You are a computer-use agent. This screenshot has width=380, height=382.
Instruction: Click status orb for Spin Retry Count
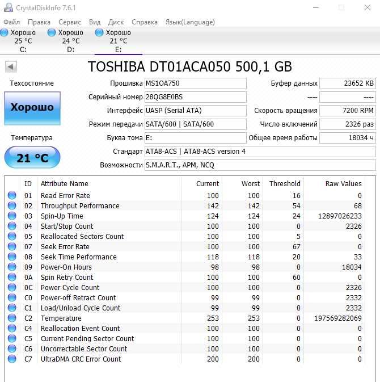(12, 277)
